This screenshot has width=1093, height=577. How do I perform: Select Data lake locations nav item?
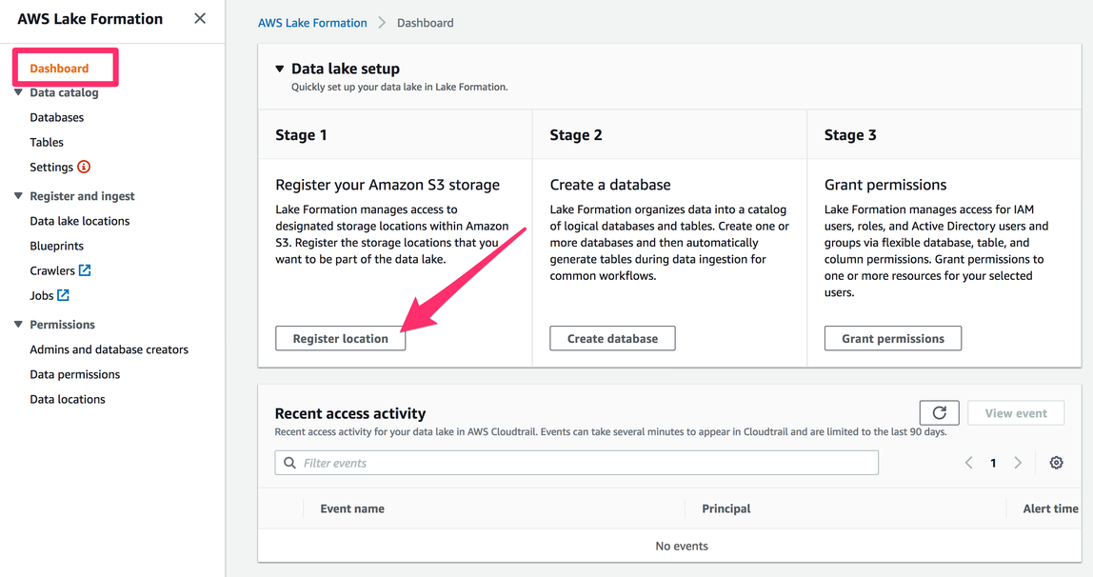coord(80,221)
